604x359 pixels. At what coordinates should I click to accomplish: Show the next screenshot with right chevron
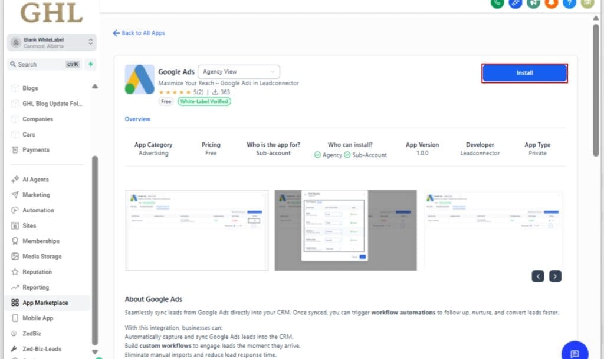555,276
